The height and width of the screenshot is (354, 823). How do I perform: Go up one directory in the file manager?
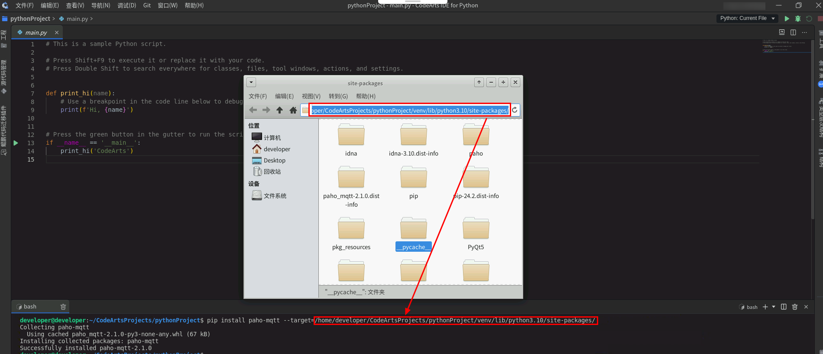pyautogui.click(x=279, y=110)
